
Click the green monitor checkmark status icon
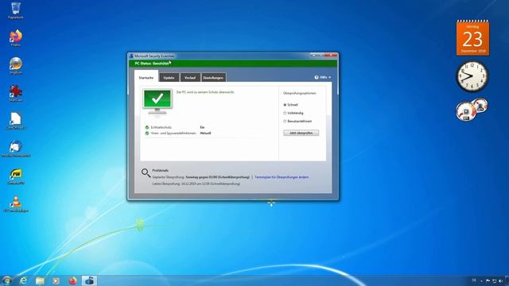[x=157, y=102]
